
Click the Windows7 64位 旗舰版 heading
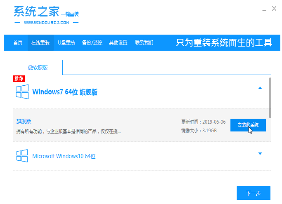click(x=65, y=91)
